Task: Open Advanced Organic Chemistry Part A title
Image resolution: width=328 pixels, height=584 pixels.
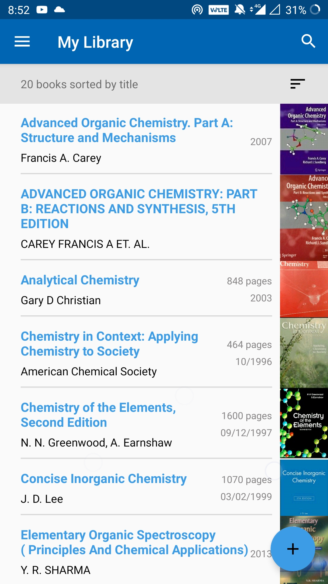Action: [x=127, y=130]
